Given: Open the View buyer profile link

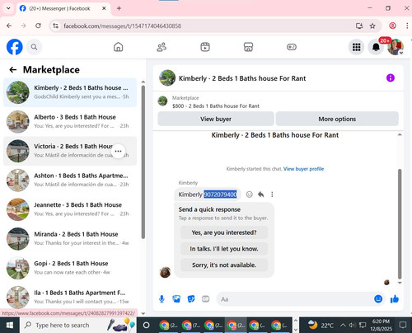Looking at the screenshot, I should pyautogui.click(x=303, y=169).
